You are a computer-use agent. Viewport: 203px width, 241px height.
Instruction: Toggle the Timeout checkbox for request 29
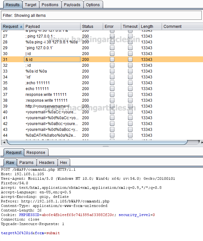click(130, 48)
